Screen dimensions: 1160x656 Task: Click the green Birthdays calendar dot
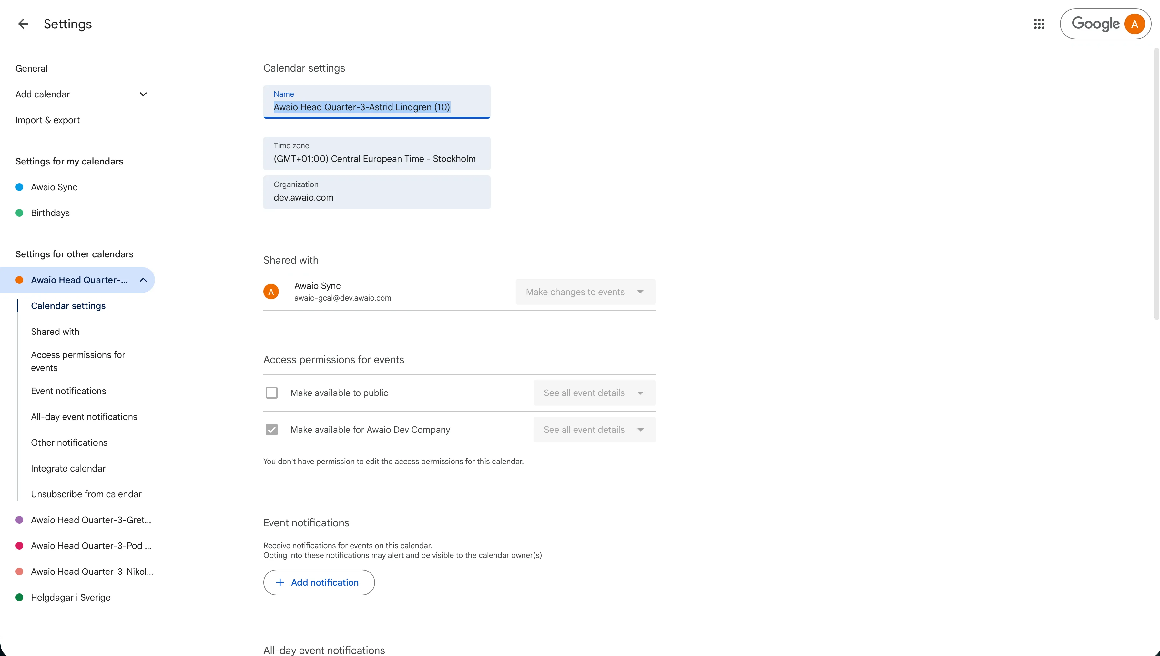click(19, 213)
